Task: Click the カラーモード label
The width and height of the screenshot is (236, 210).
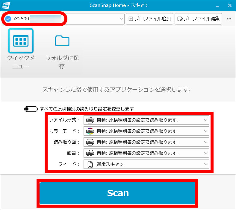Action: 64,131
